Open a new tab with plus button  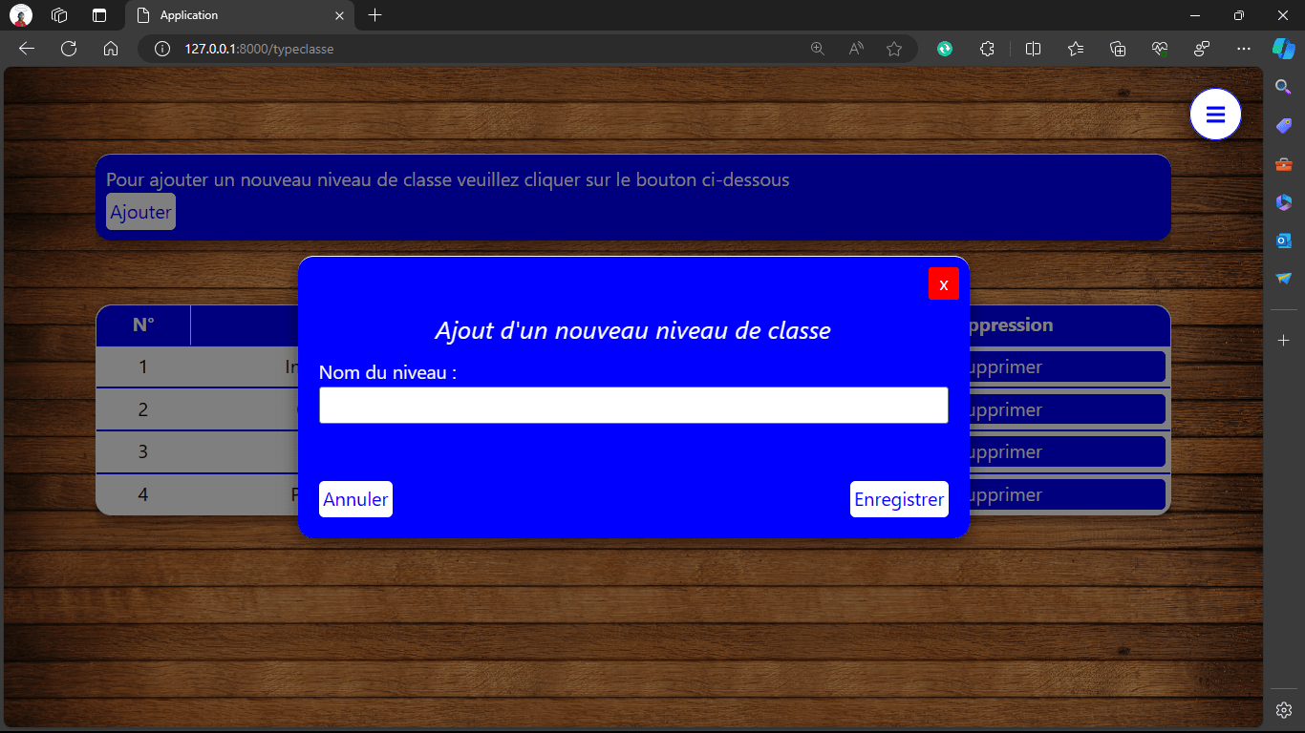pos(374,15)
